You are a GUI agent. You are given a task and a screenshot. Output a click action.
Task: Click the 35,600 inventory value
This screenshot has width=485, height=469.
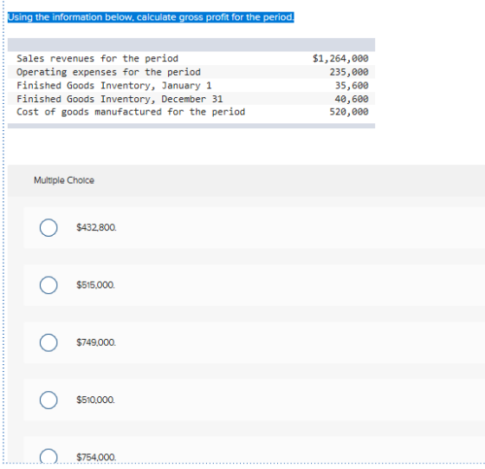tap(352, 85)
